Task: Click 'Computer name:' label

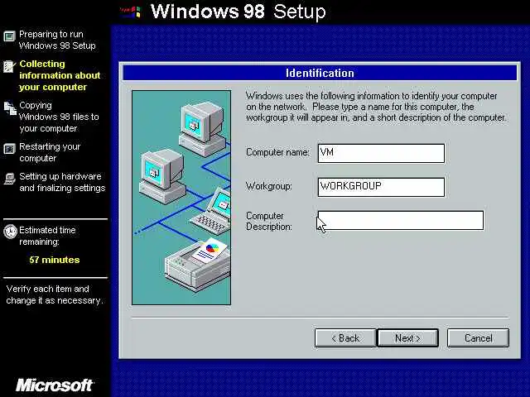Action: point(277,152)
